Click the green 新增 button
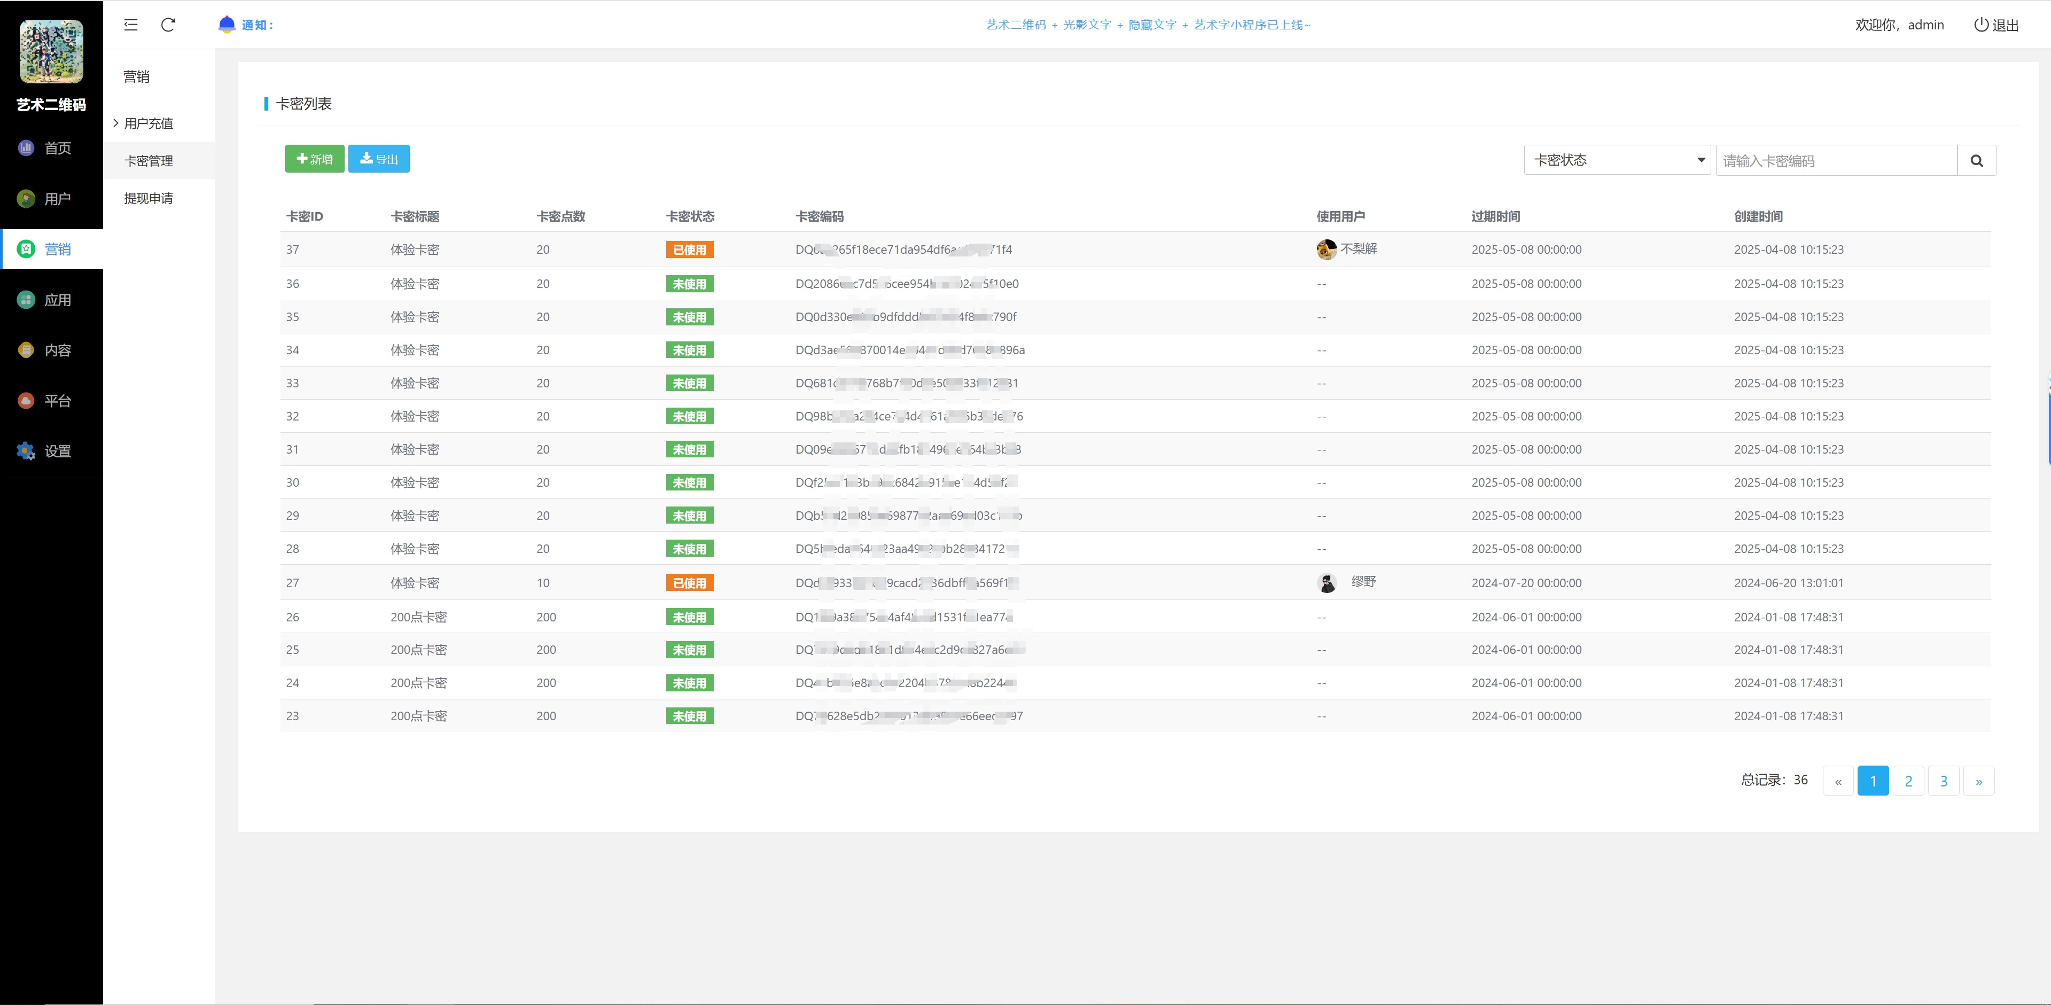The image size is (2051, 1005). coord(315,159)
